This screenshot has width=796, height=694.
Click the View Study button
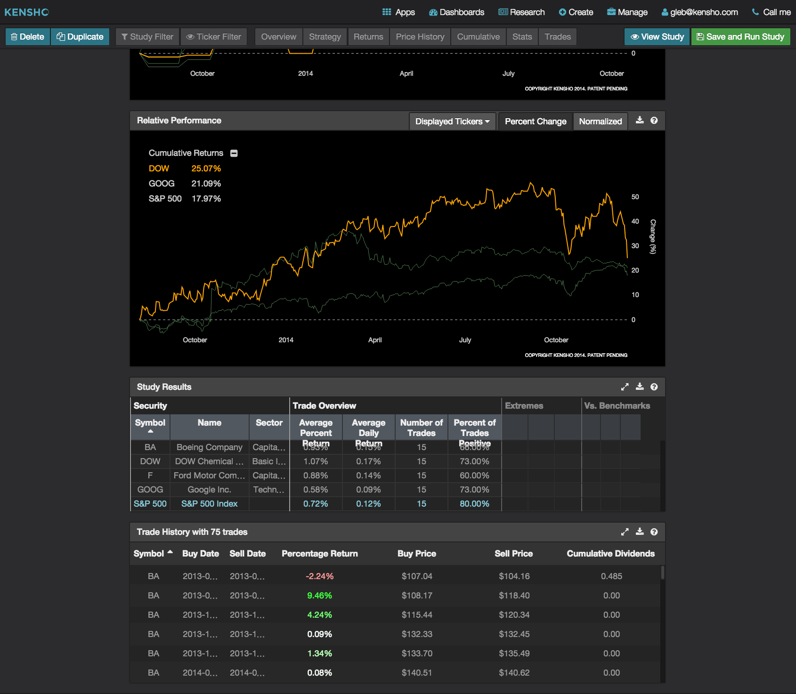point(657,37)
